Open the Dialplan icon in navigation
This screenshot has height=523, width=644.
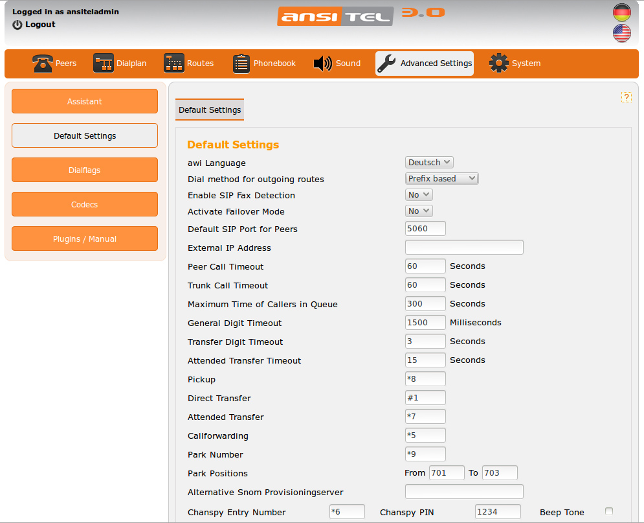[x=104, y=64]
